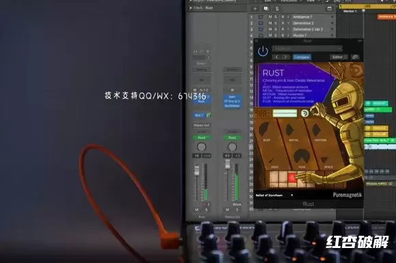Click the volume fader on Rust channel strip

197,170
